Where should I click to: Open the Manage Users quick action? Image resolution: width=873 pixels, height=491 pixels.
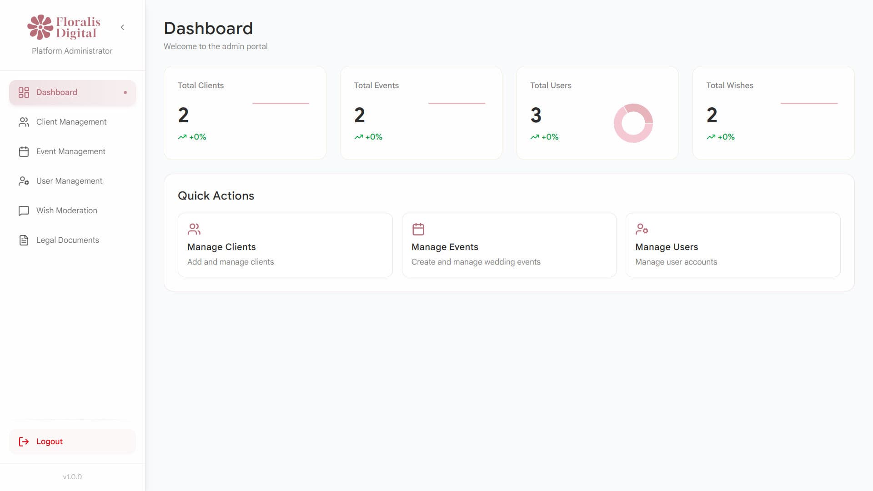point(733,245)
